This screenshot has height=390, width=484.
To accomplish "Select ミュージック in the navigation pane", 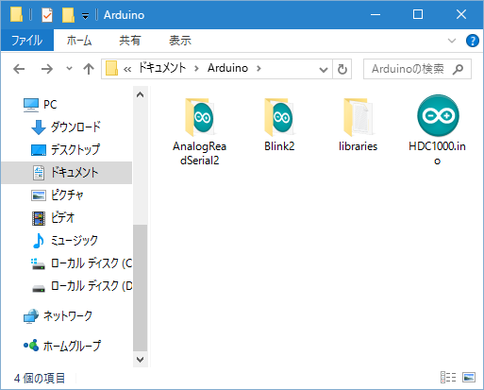I will (x=65, y=241).
